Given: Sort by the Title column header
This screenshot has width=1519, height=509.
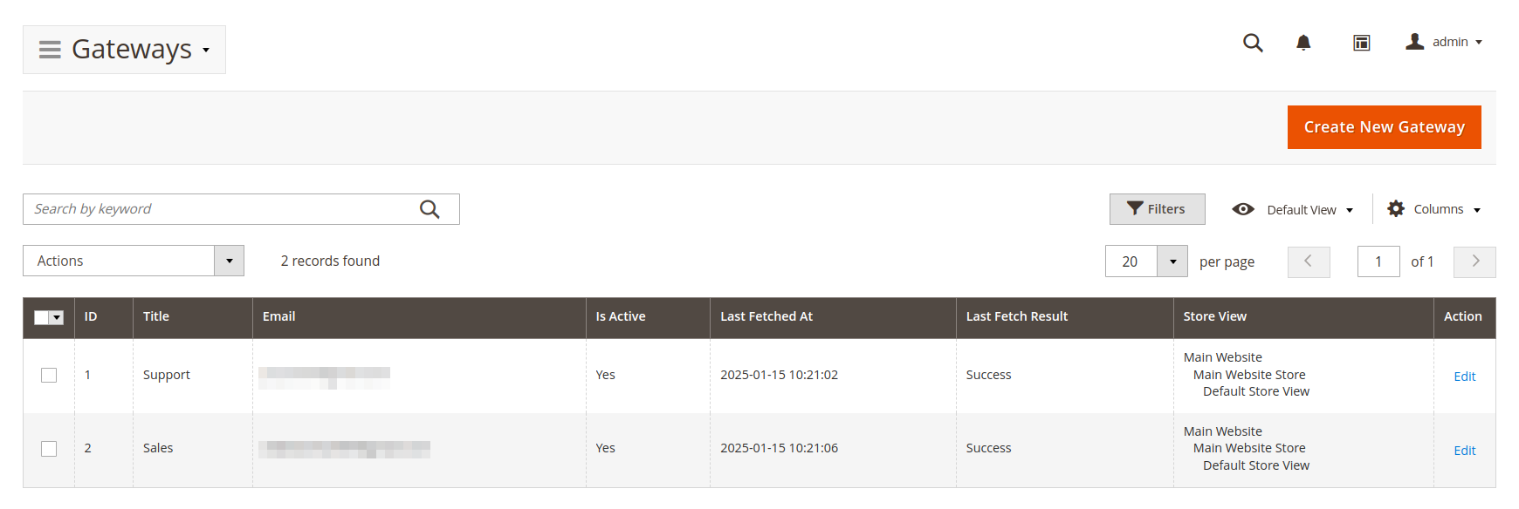Looking at the screenshot, I should (x=156, y=316).
